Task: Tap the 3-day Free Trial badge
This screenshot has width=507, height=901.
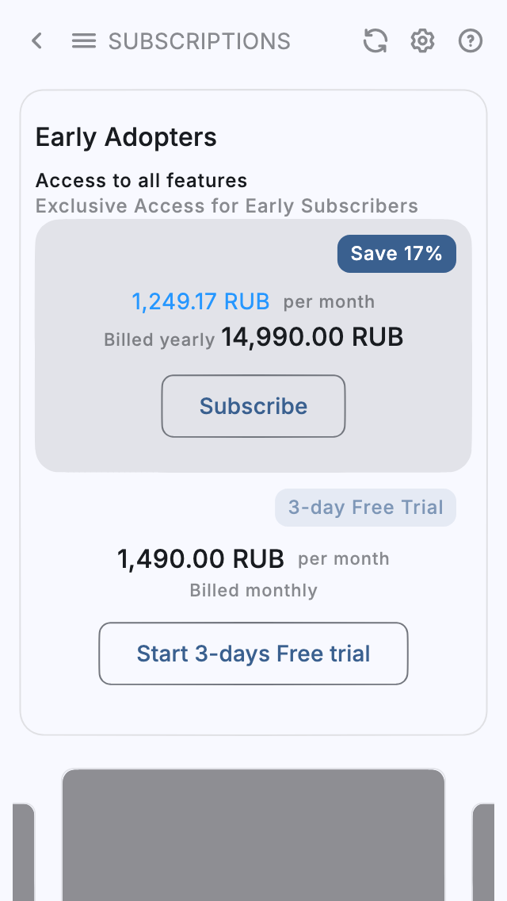Action: click(x=365, y=508)
